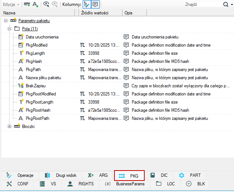Switch to the Drugi widok tab
234x192 pixels.
61,175
